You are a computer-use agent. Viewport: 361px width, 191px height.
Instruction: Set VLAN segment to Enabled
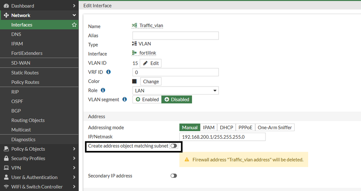click(x=147, y=100)
